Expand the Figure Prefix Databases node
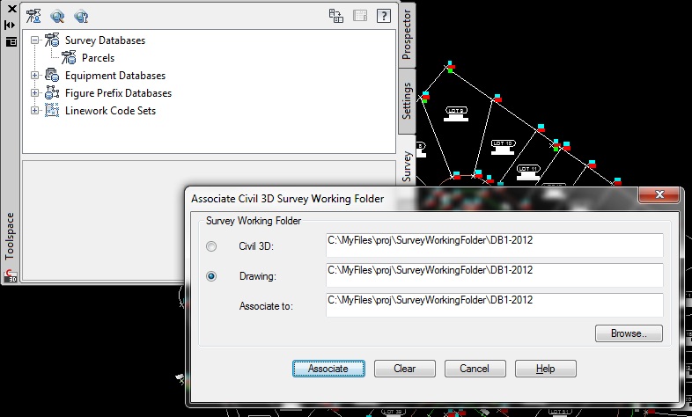Viewport: 692px width, 417px height. (35, 93)
